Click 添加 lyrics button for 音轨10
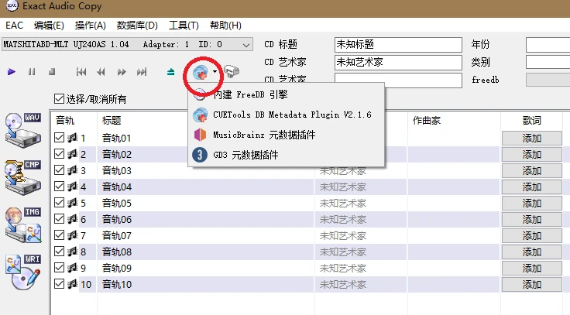 (532, 285)
